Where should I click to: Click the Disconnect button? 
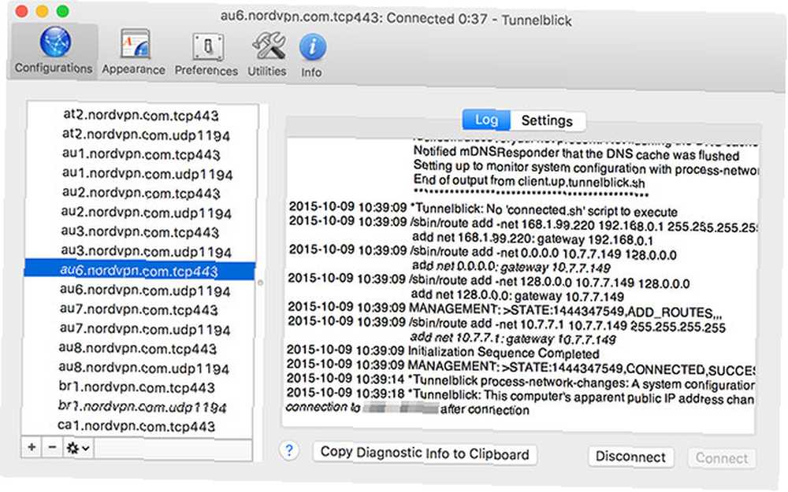point(630,457)
